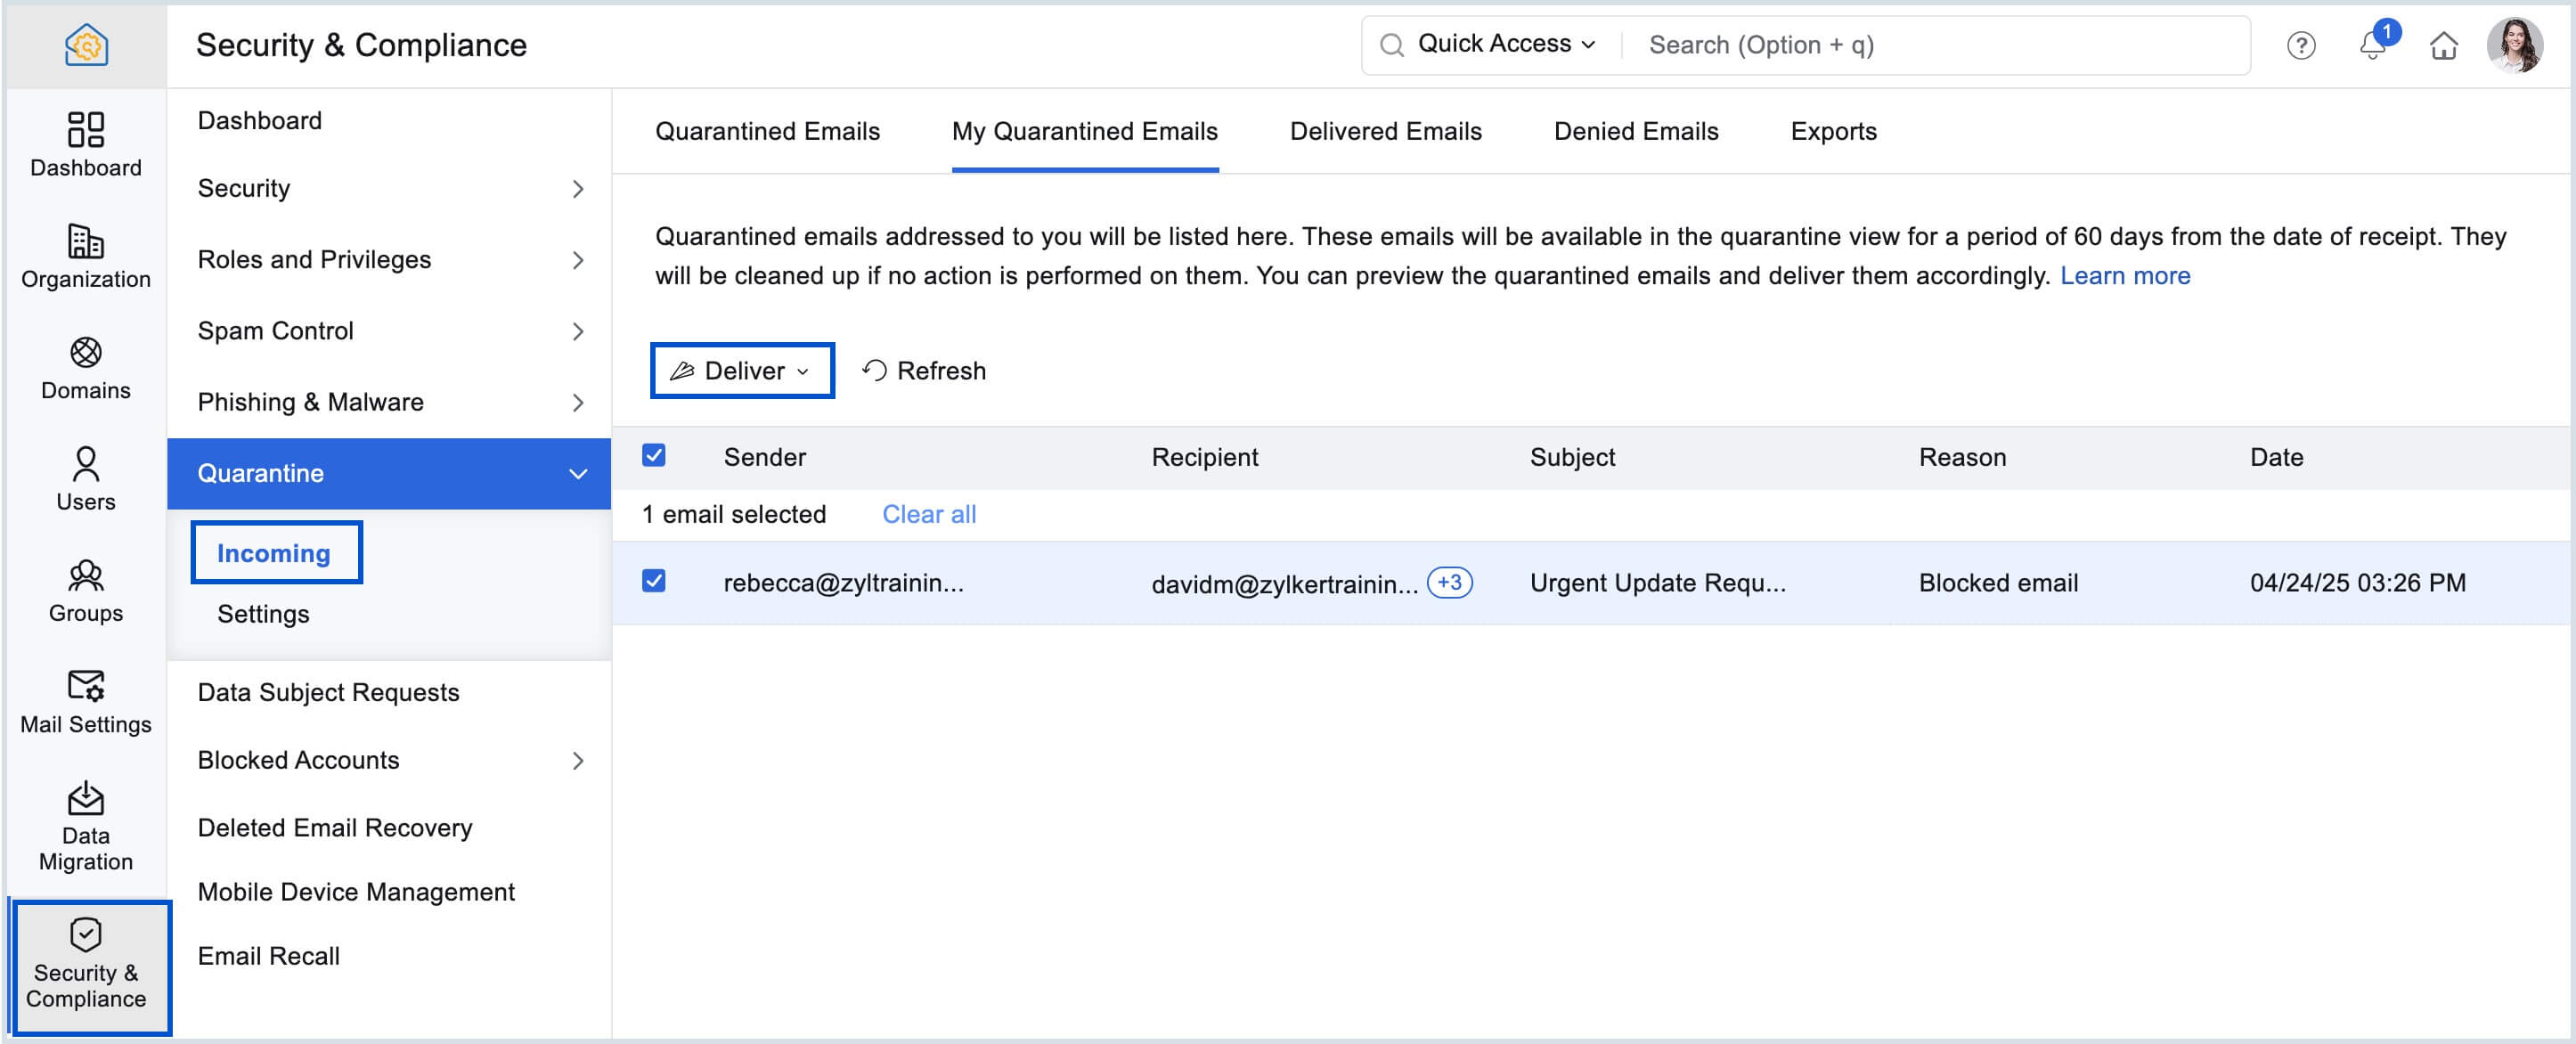Click the Clear all link
The height and width of the screenshot is (1044, 2576).
pyautogui.click(x=928, y=514)
